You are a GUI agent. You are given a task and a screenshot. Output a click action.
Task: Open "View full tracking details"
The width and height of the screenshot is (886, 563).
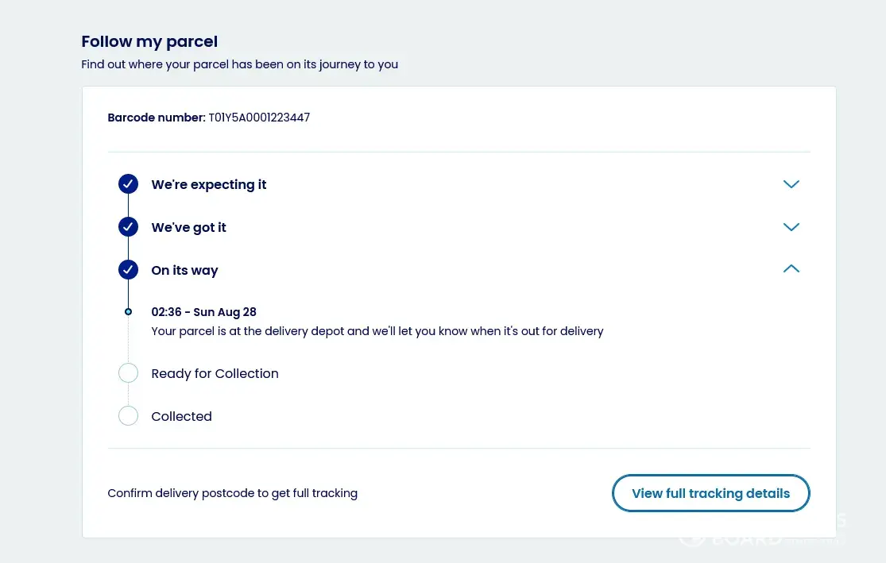coord(710,493)
